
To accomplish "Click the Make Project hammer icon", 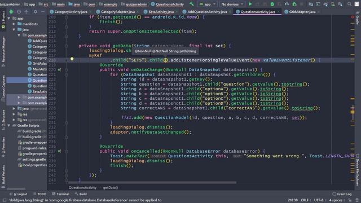I will 192,4.
